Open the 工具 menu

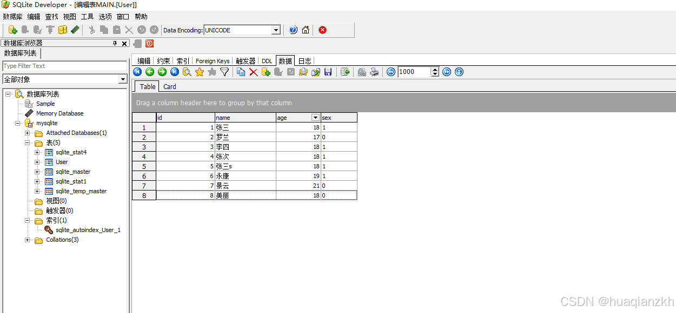tap(87, 17)
